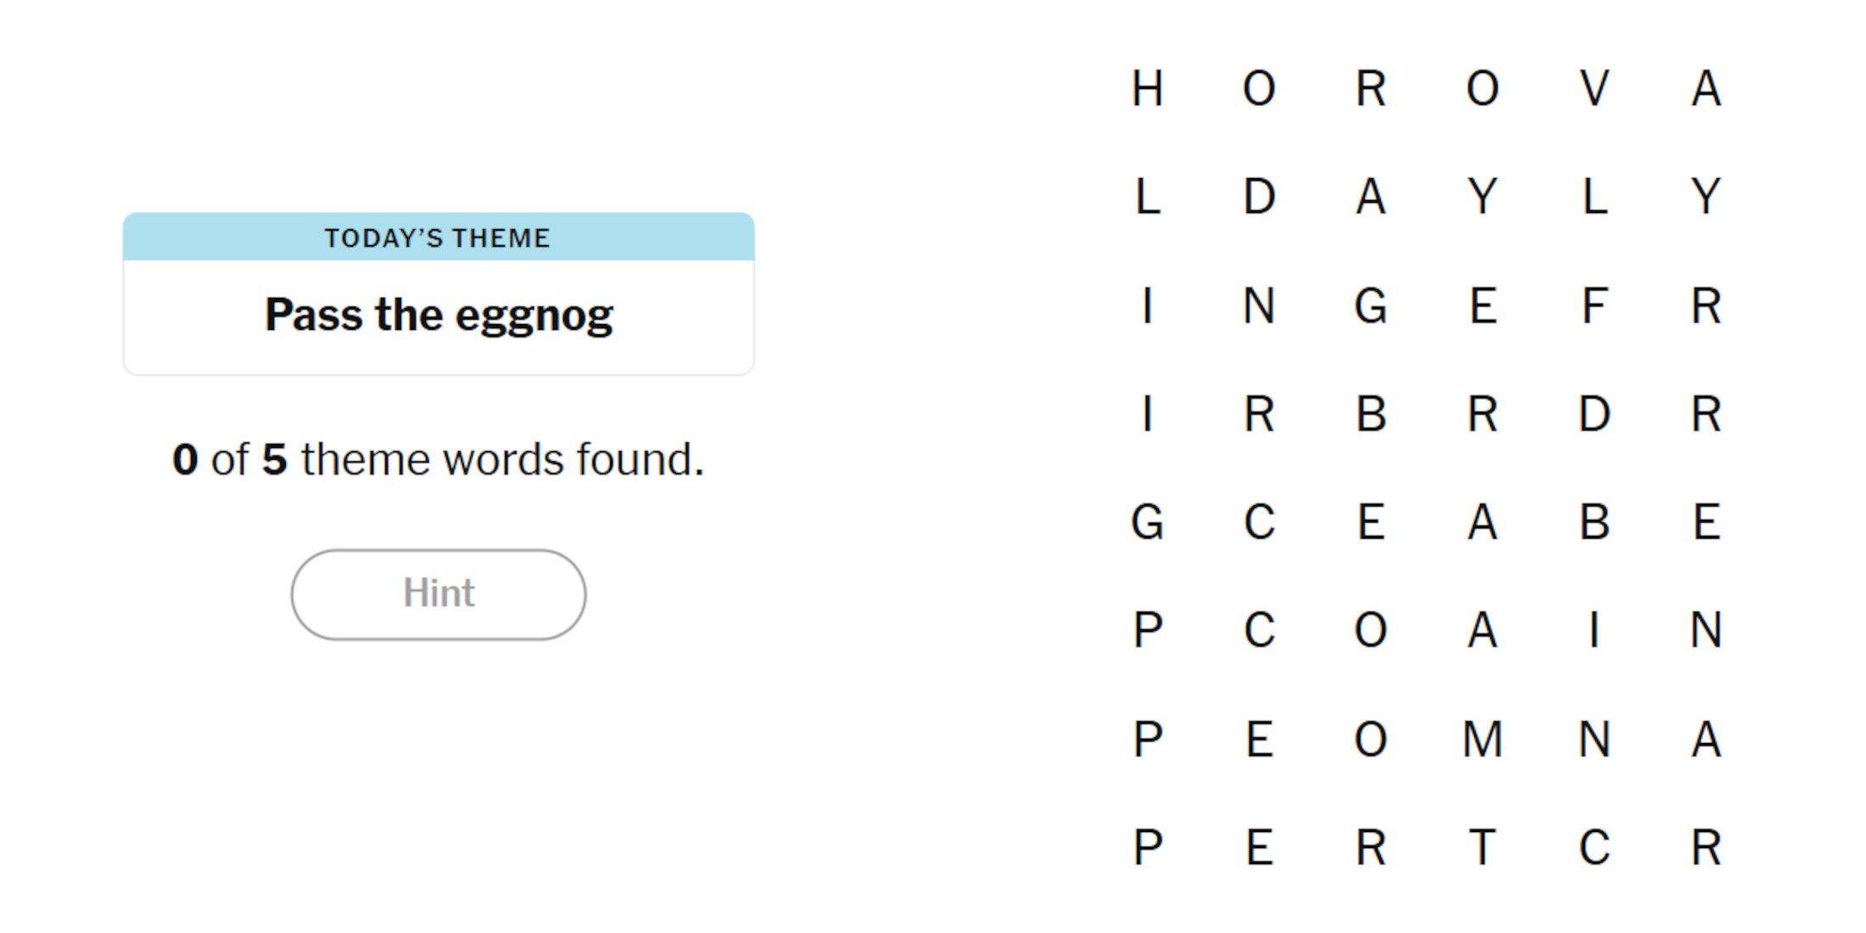Select the letter N in the third row

tap(1259, 305)
